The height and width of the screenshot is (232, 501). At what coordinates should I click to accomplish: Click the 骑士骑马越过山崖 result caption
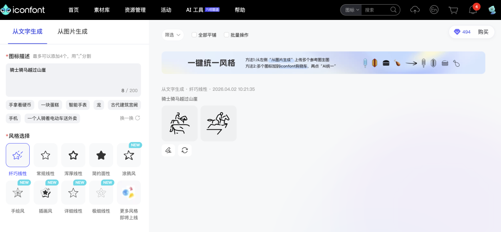tap(180, 99)
